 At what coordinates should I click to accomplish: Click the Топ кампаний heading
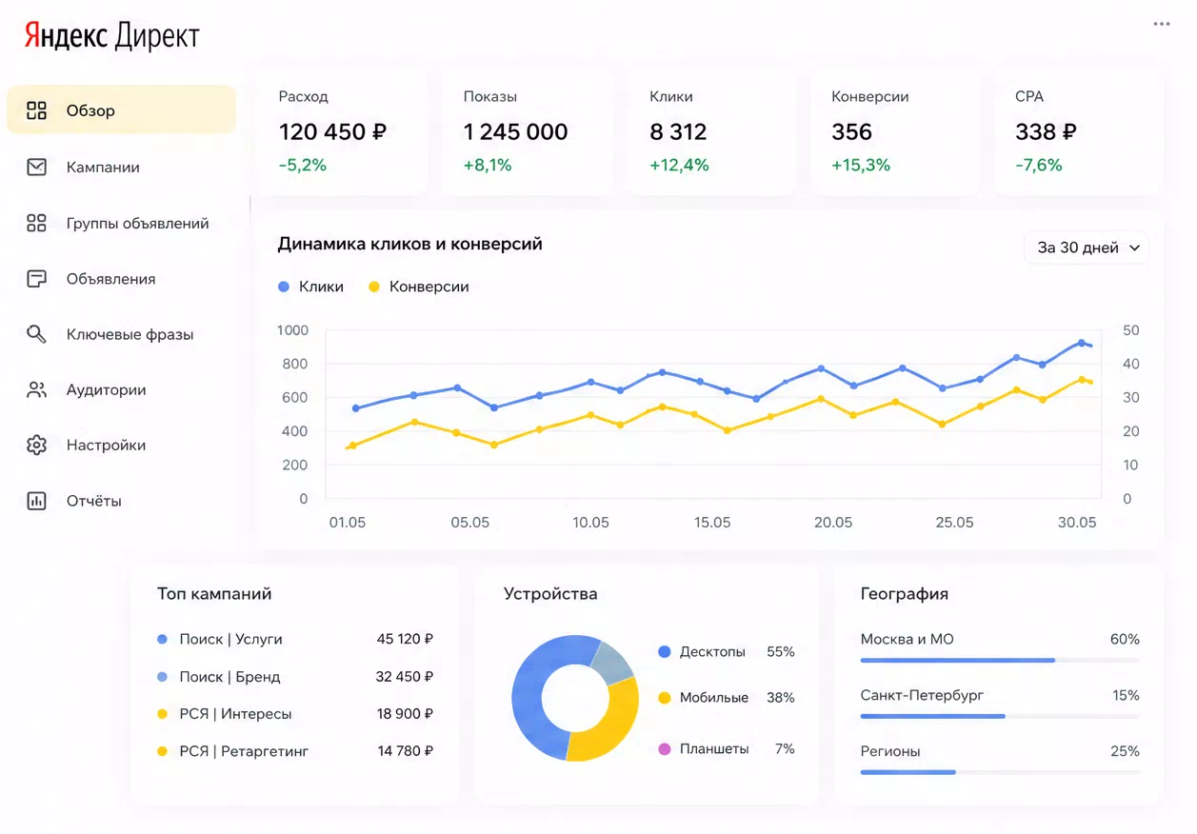[x=214, y=594]
